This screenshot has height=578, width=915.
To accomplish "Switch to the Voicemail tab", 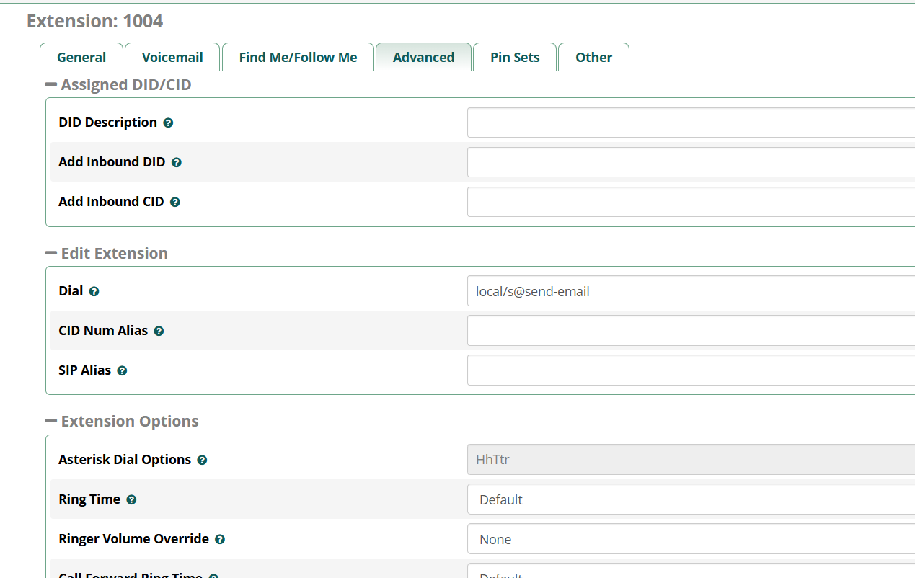I will (172, 58).
